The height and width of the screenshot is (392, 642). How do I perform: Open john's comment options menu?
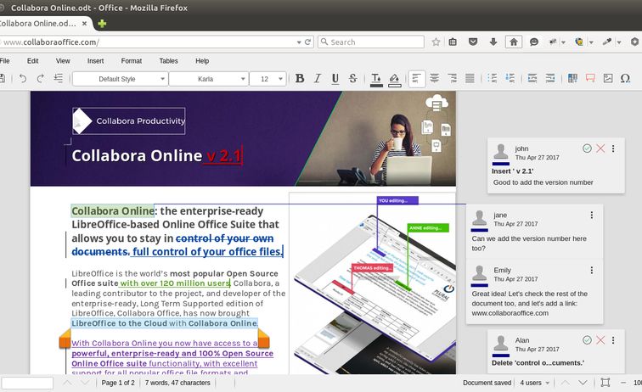(x=613, y=148)
